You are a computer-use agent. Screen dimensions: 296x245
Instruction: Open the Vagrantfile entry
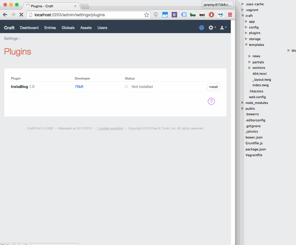(x=254, y=155)
